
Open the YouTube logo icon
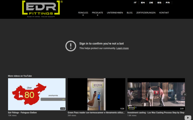tap(188, 118)
